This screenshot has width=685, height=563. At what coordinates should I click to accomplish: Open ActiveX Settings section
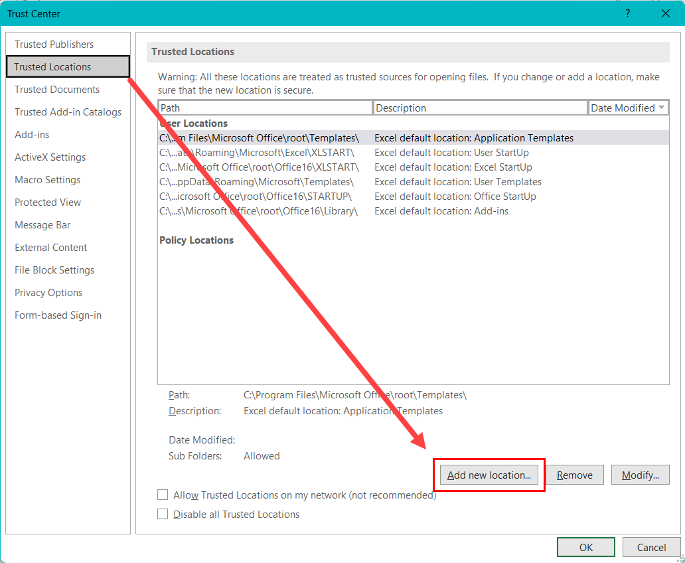click(50, 157)
